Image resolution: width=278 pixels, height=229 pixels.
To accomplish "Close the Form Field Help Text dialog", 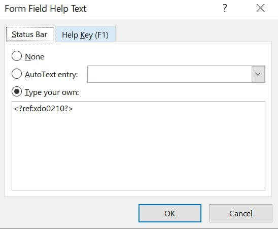I will click(260, 8).
